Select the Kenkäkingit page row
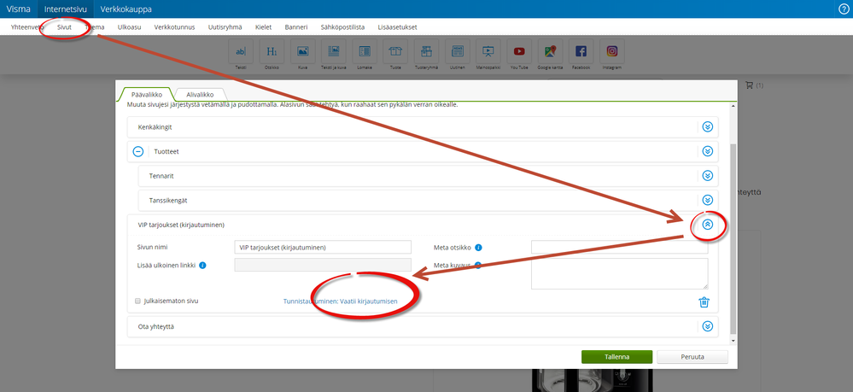The height and width of the screenshot is (392, 853). [x=423, y=127]
